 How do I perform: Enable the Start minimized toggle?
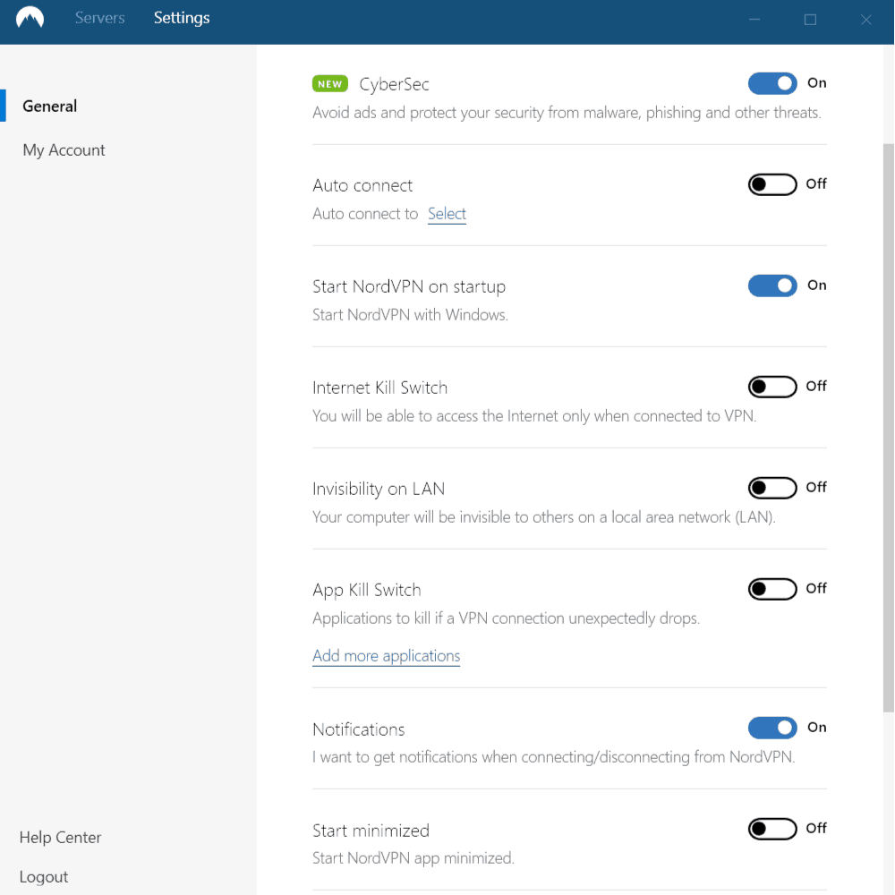click(772, 829)
